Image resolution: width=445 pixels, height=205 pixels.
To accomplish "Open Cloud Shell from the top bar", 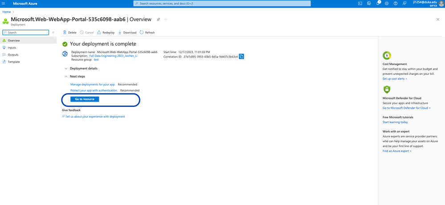I will (x=360, y=4).
